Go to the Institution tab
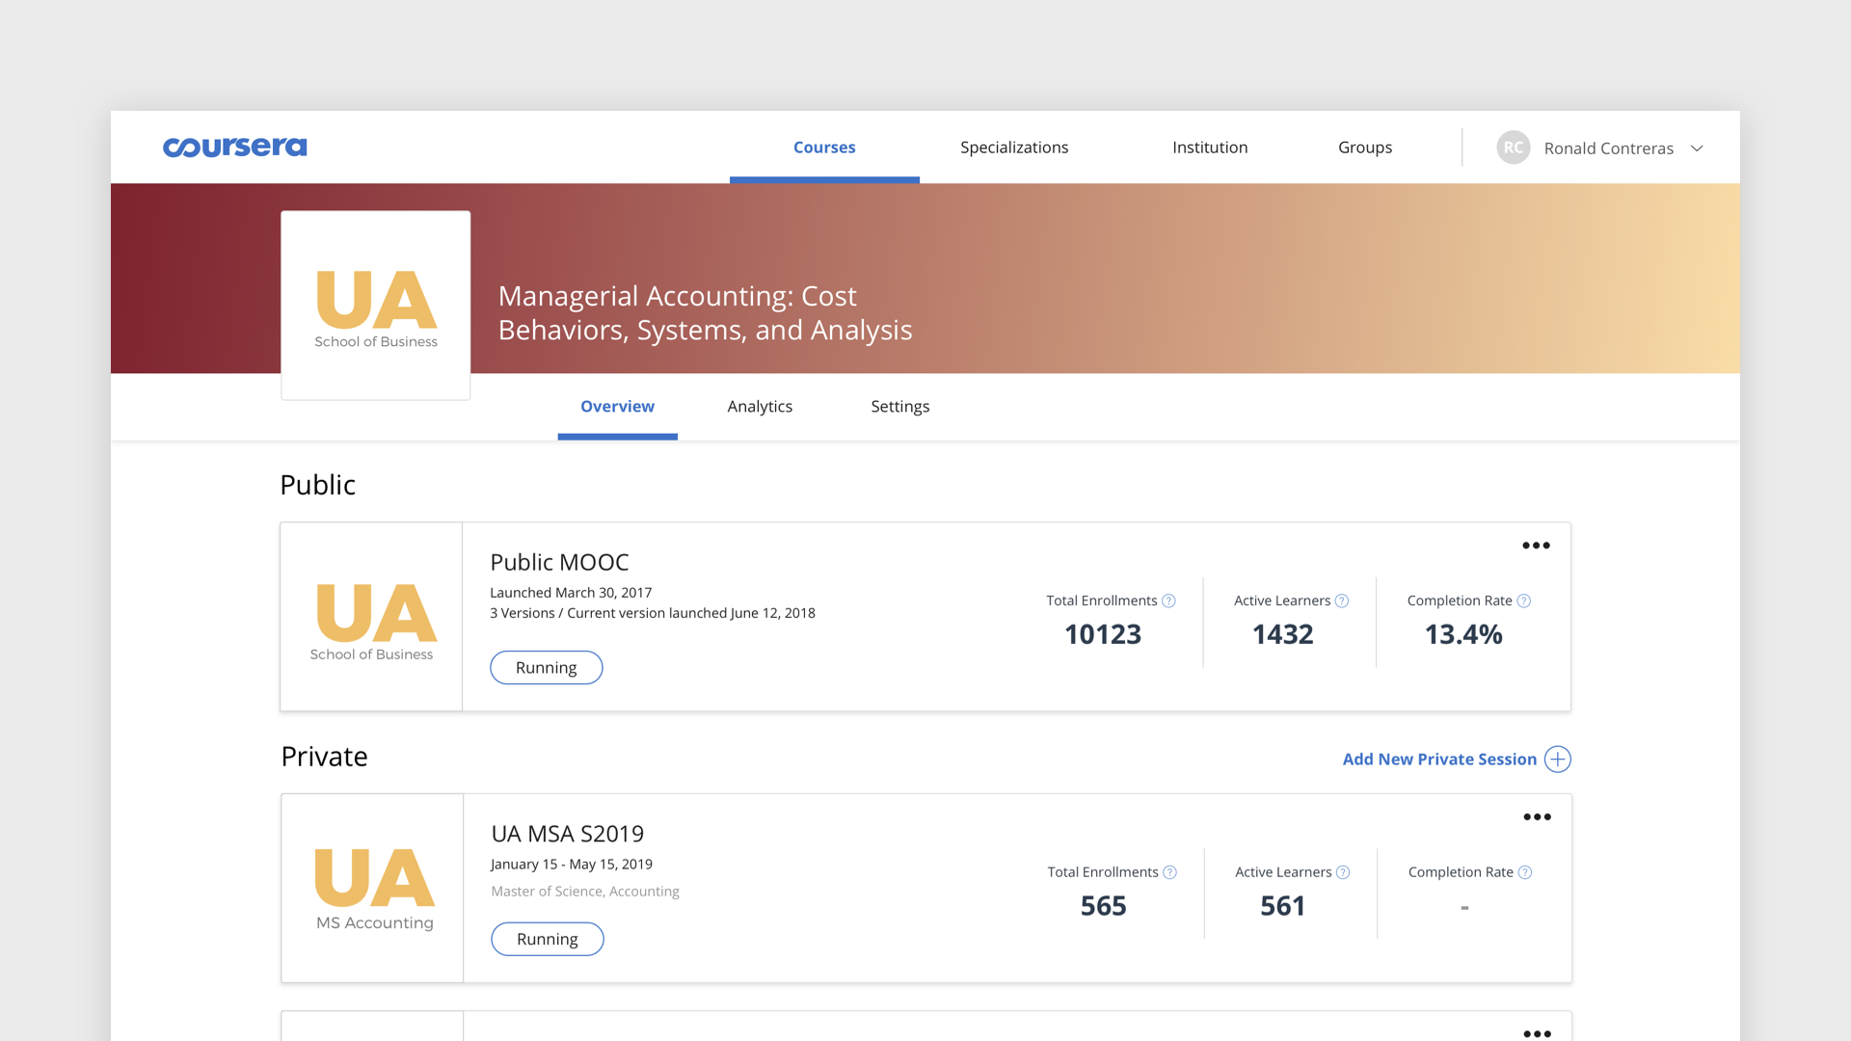This screenshot has height=1041, width=1851. tap(1210, 147)
